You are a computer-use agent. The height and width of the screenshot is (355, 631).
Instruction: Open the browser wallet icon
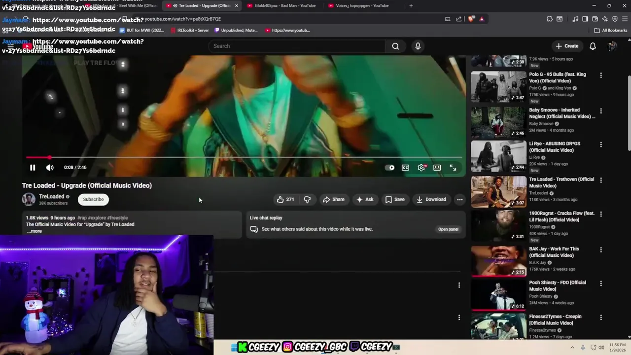[x=595, y=19]
